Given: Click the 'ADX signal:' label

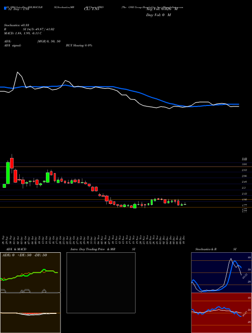Looking at the screenshot, I should [13, 45].
